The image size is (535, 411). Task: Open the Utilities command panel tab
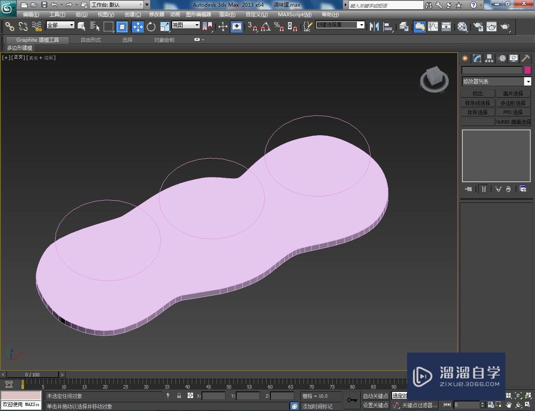click(x=525, y=58)
